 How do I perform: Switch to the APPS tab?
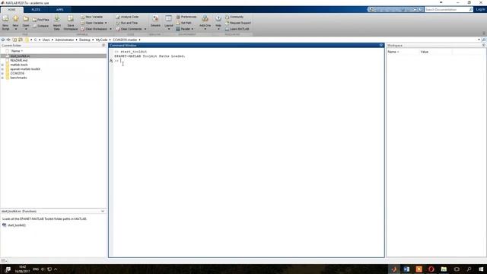click(59, 10)
